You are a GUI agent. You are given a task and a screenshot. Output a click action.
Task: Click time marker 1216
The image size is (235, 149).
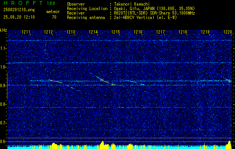(x=138, y=32)
